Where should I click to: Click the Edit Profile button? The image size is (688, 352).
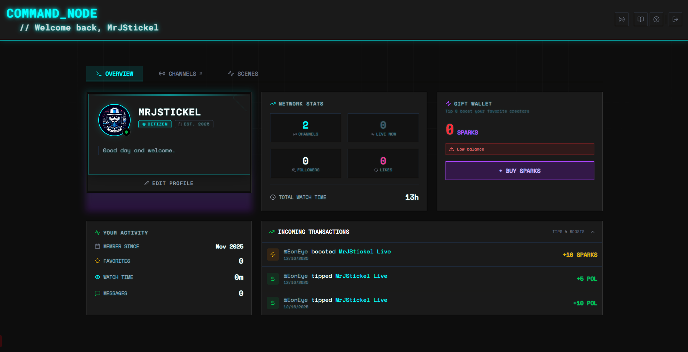tap(169, 183)
